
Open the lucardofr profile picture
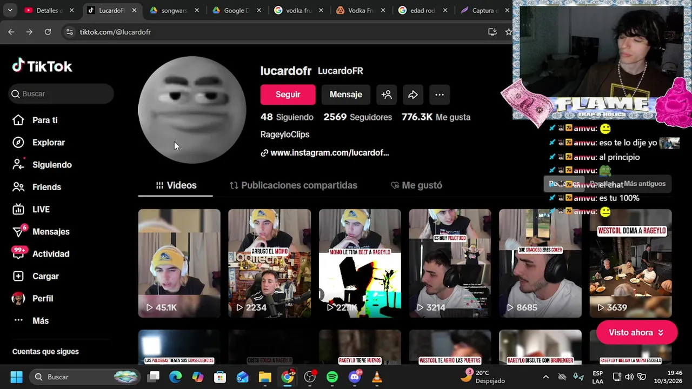192,110
